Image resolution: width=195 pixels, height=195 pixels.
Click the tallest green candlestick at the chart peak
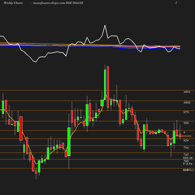pos(105,85)
